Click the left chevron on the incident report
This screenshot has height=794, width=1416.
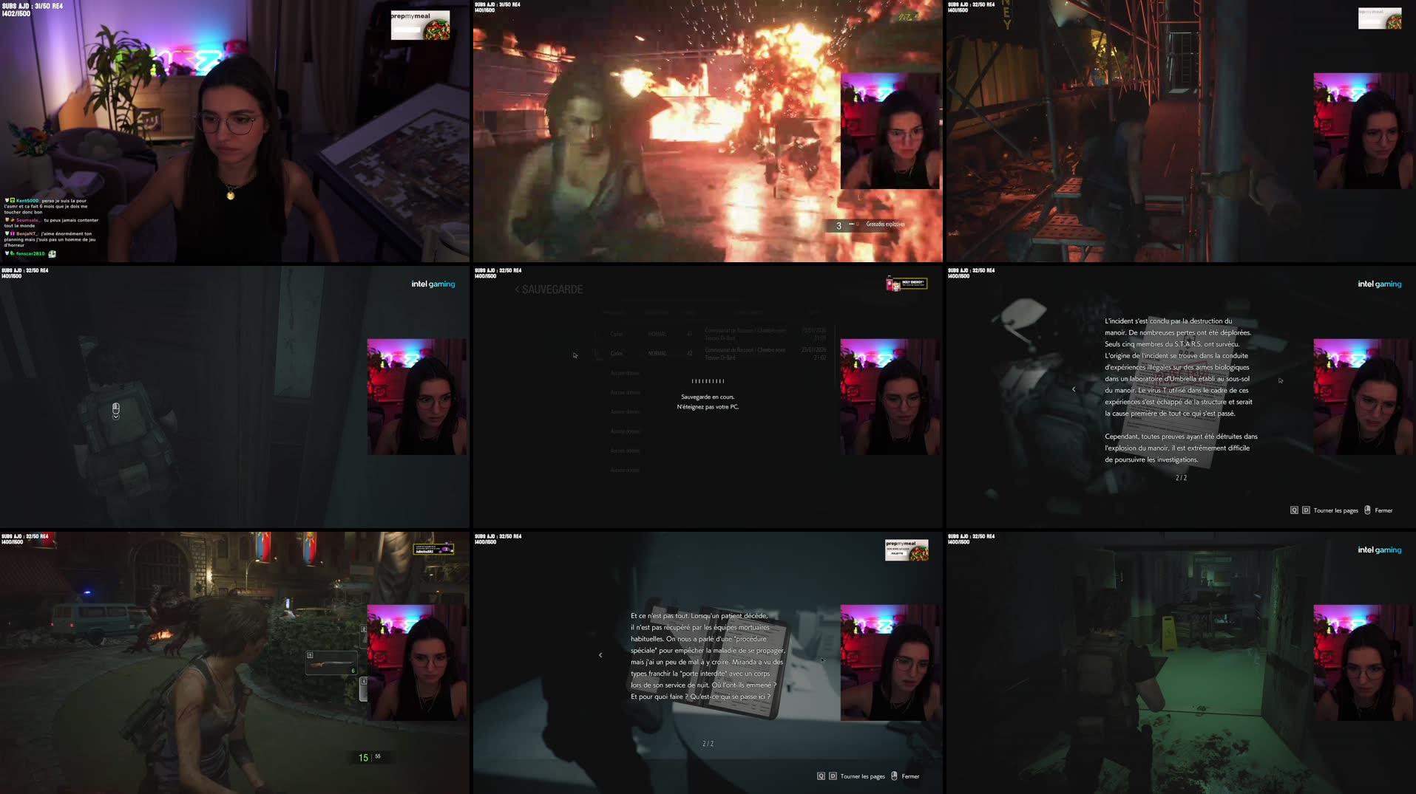pyautogui.click(x=1074, y=389)
